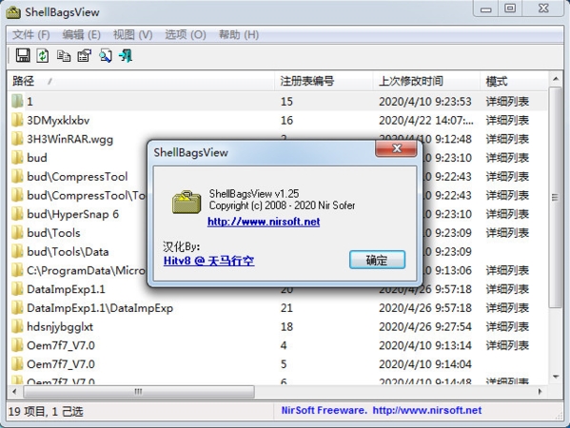Click the folder icon next to bud
Image resolution: width=570 pixels, height=428 pixels.
tap(17, 157)
